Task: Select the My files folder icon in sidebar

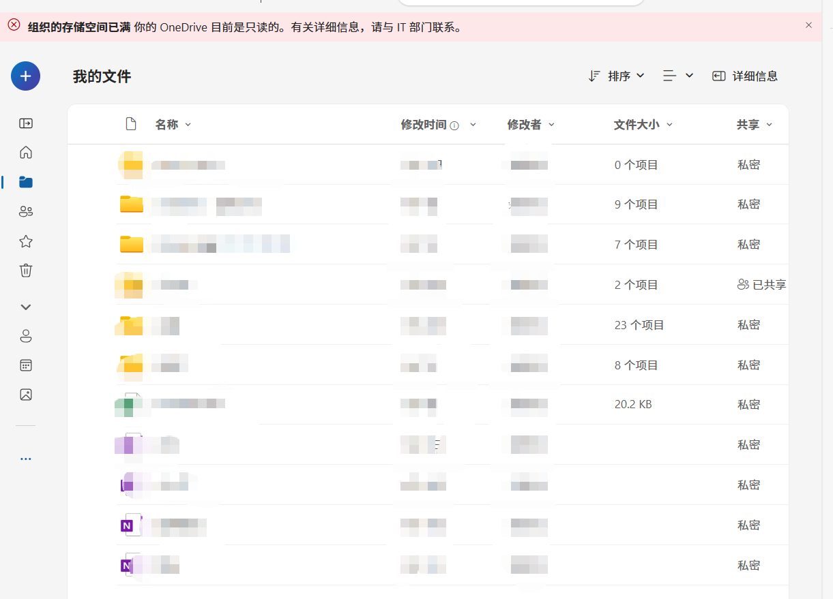Action: pos(26,182)
